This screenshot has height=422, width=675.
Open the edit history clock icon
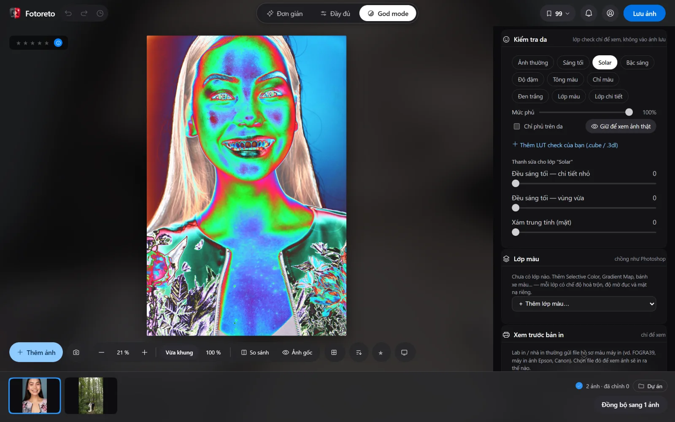(100, 14)
